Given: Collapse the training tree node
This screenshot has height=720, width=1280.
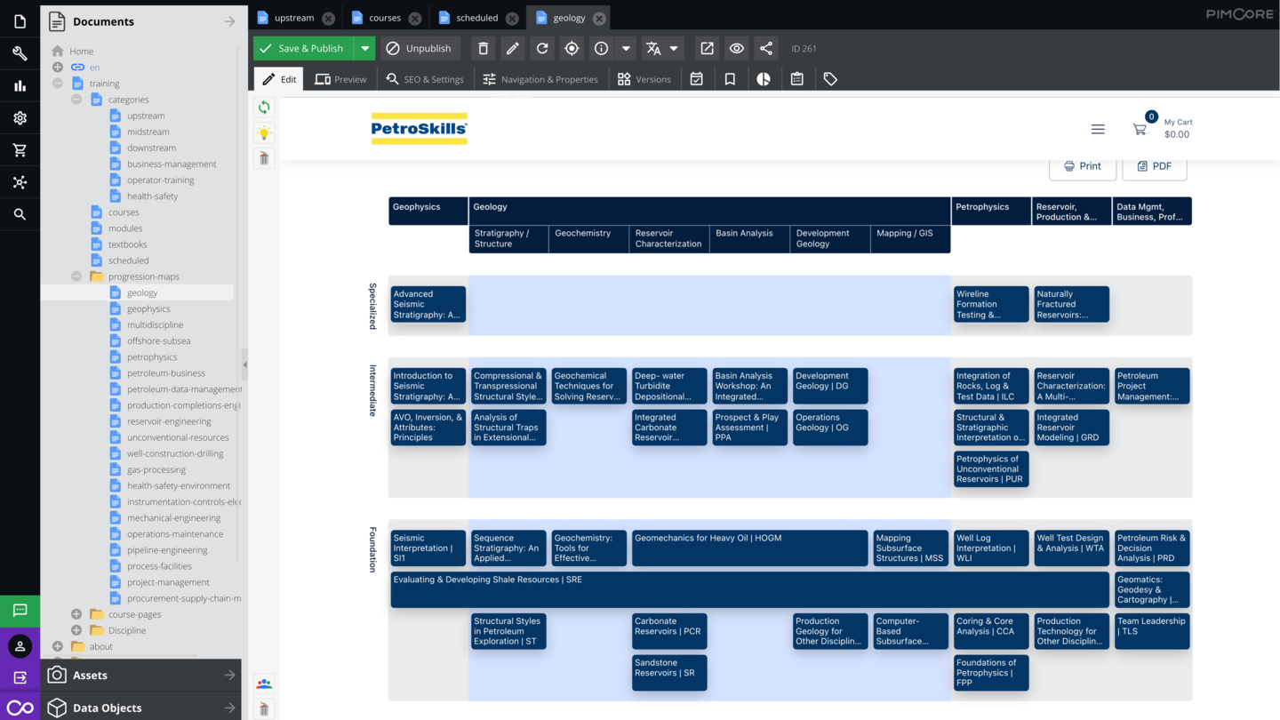Looking at the screenshot, I should click(58, 84).
